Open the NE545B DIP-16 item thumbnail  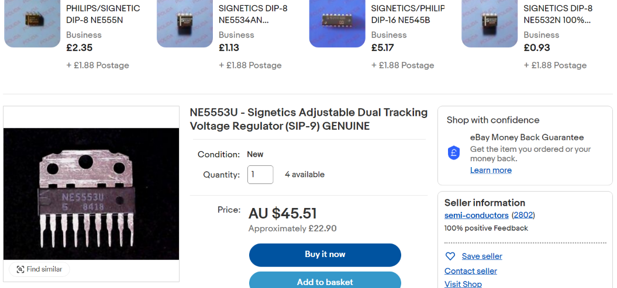[337, 23]
